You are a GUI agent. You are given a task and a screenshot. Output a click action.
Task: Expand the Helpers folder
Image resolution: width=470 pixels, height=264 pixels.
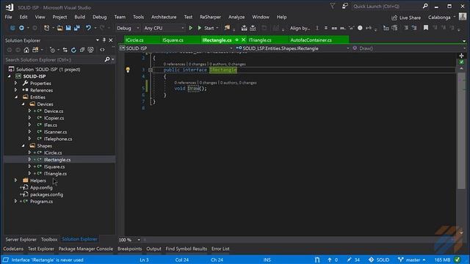click(x=16, y=180)
